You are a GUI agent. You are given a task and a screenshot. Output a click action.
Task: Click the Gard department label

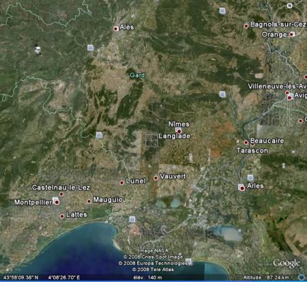click(x=137, y=75)
